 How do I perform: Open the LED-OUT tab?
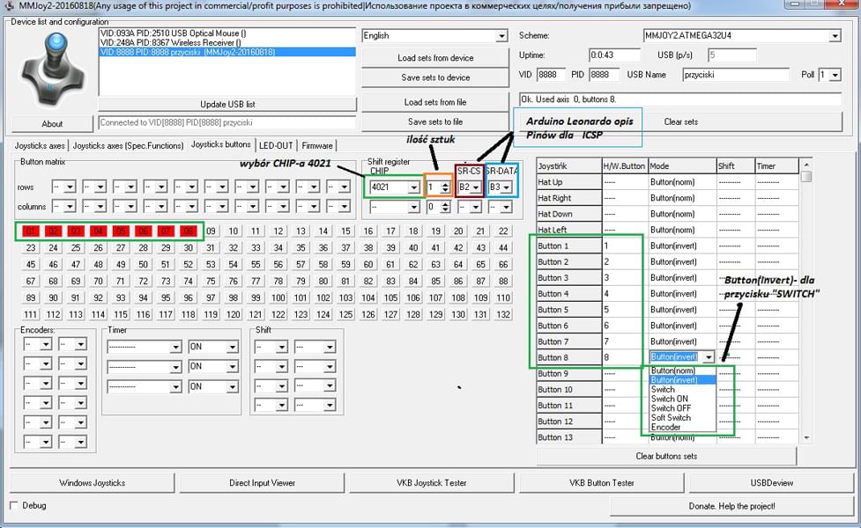276,145
